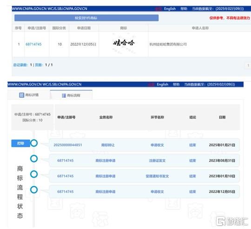The width and height of the screenshot is (251, 229).
Task: Click applicant name cell in results table
Action: coord(168,44)
